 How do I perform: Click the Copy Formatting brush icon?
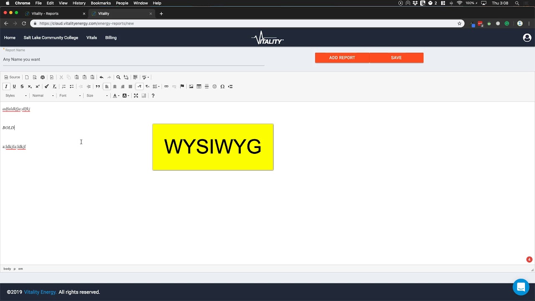point(46,87)
